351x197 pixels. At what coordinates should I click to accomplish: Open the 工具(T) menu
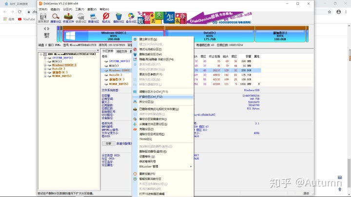click(x=79, y=9)
